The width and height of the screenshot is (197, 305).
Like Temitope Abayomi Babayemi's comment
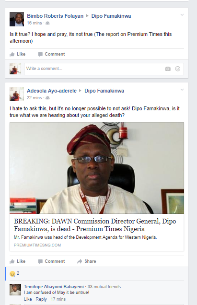tap(28, 299)
